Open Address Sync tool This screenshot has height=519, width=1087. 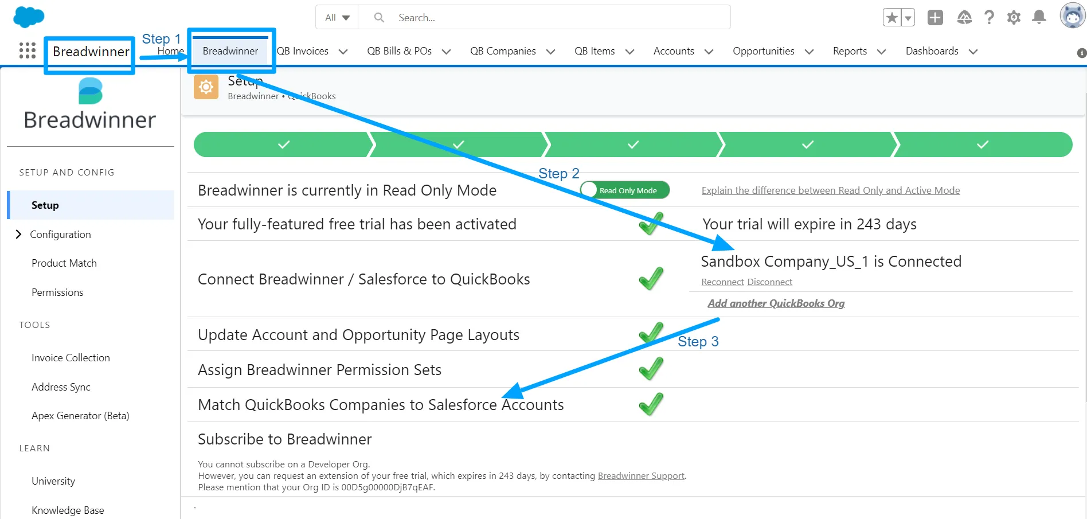(x=61, y=387)
